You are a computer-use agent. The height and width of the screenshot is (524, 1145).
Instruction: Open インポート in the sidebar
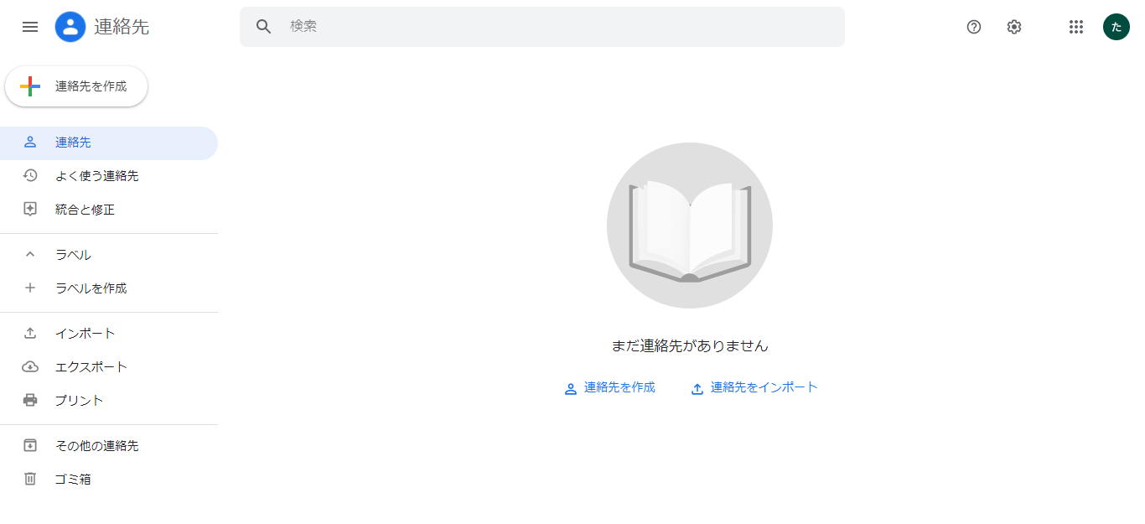pyautogui.click(x=109, y=334)
